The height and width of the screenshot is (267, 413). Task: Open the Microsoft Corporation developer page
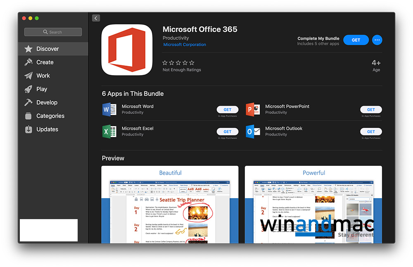[x=184, y=44]
